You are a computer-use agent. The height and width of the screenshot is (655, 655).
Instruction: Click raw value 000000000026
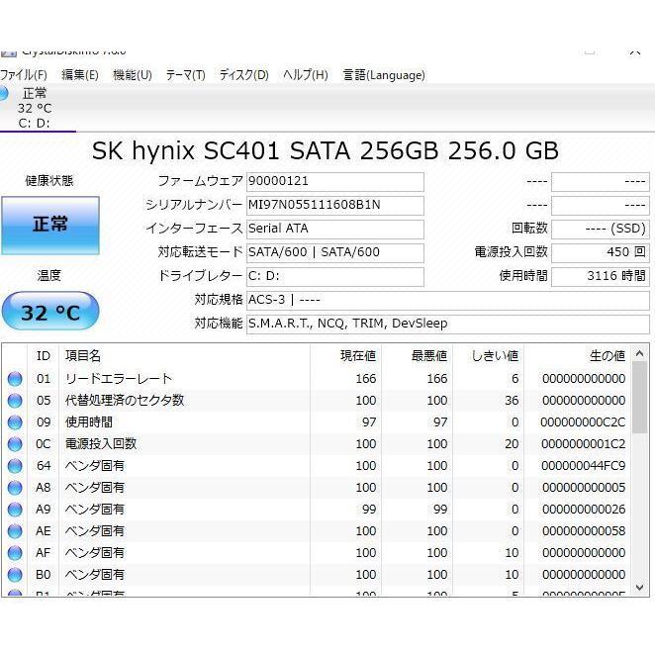[x=584, y=510]
